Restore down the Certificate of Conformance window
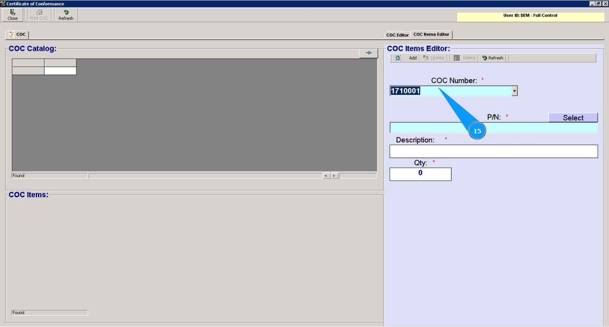This screenshot has height=327, width=609. tap(599, 3)
